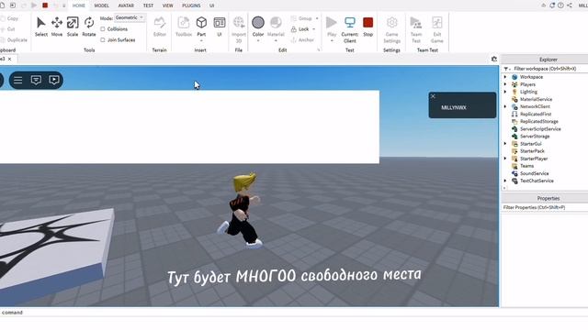Open the Play dropdown arrow
Image resolution: width=588 pixels, height=330 pixels.
332,40
